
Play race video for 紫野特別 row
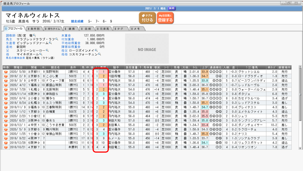click(6, 72)
